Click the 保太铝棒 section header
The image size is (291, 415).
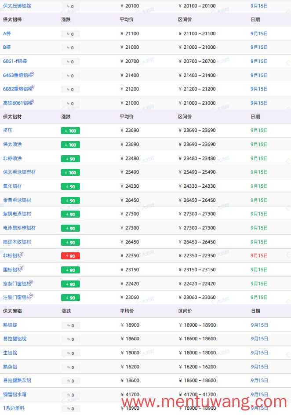click(12, 20)
